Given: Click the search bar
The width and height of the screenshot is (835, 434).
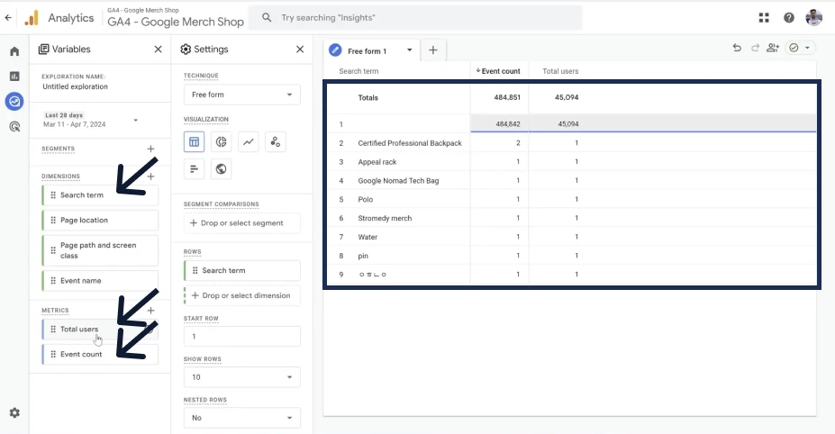Looking at the screenshot, I should [x=415, y=18].
